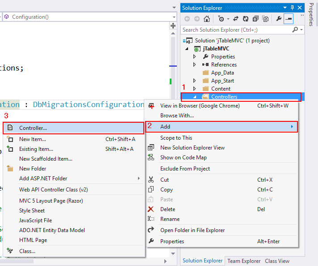Choose Copy from context menu
The width and height of the screenshot is (318, 266).
(x=222, y=190)
